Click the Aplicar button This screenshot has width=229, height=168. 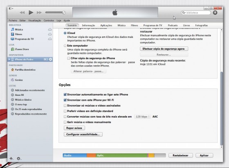(x=204, y=155)
